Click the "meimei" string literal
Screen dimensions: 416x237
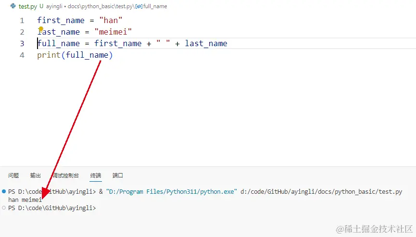[x=113, y=32]
